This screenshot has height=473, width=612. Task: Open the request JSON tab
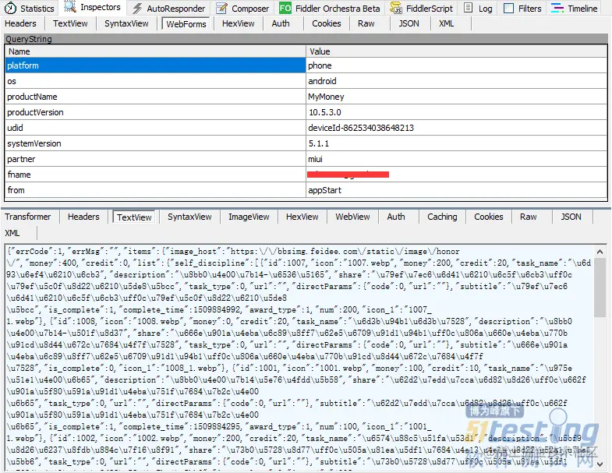pos(409,23)
